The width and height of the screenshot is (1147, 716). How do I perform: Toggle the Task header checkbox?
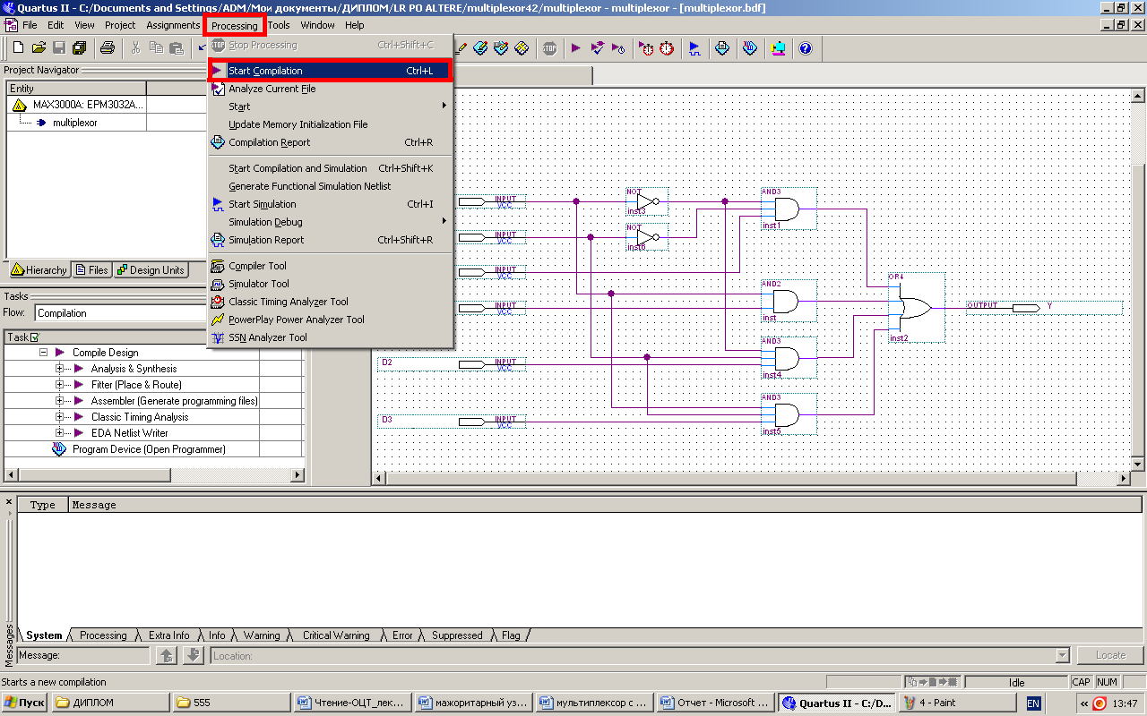click(x=35, y=337)
